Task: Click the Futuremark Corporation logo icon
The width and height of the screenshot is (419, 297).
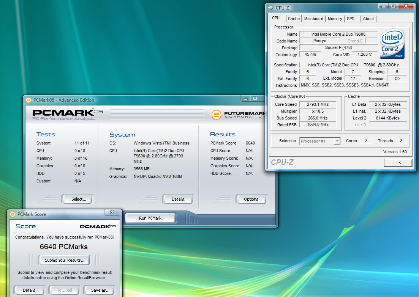Action: pyautogui.click(x=216, y=115)
